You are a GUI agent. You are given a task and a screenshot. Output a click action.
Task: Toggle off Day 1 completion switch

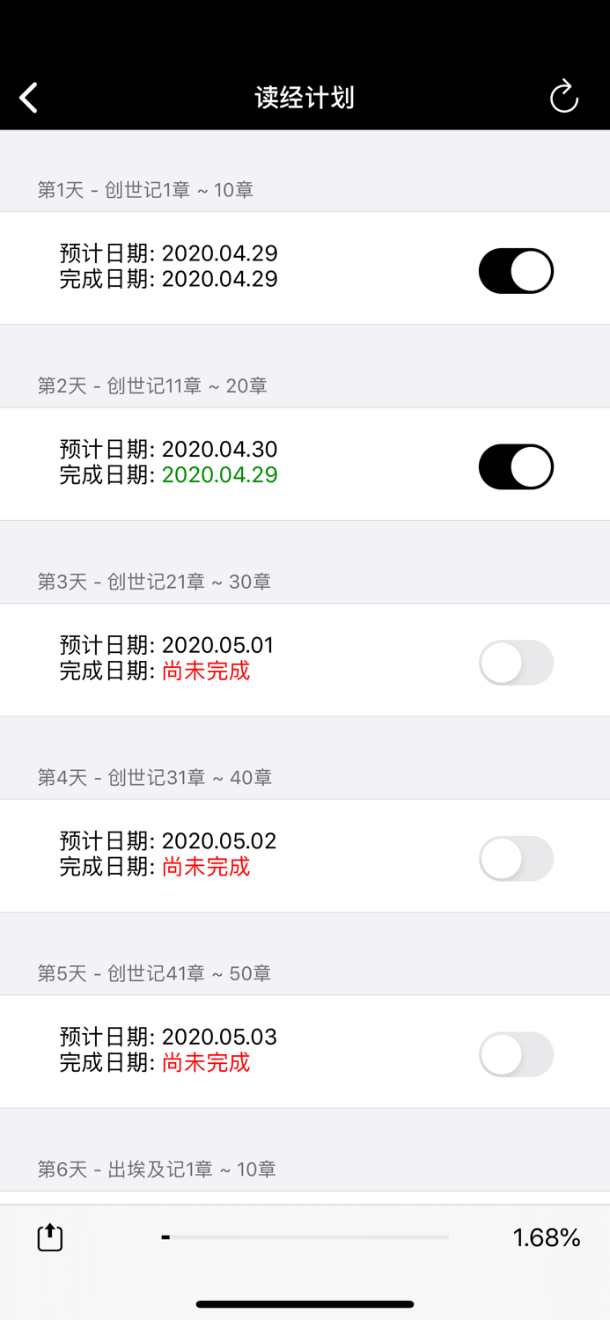(515, 271)
